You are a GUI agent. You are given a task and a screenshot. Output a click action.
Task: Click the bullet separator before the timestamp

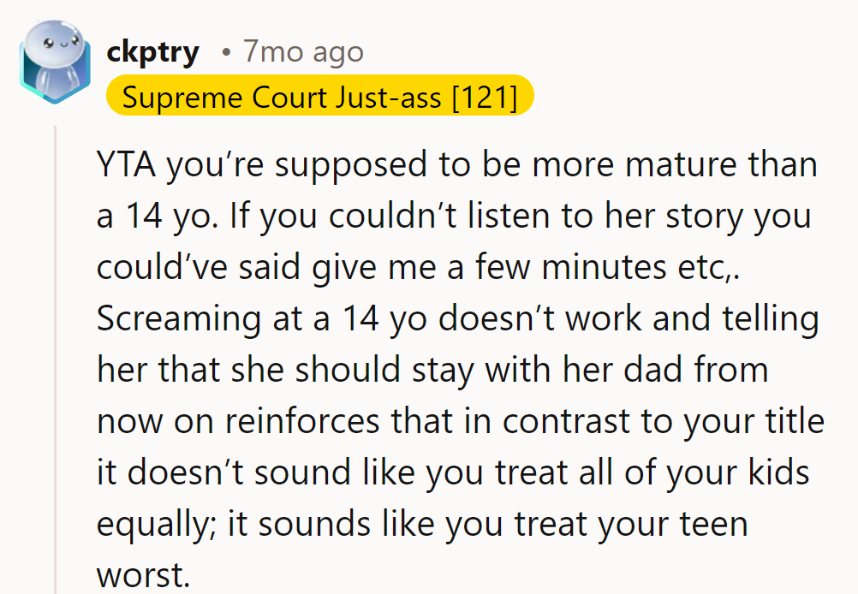coord(225,53)
